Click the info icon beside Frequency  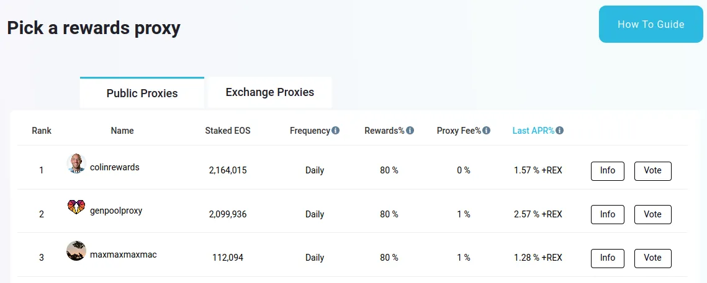[x=335, y=131]
